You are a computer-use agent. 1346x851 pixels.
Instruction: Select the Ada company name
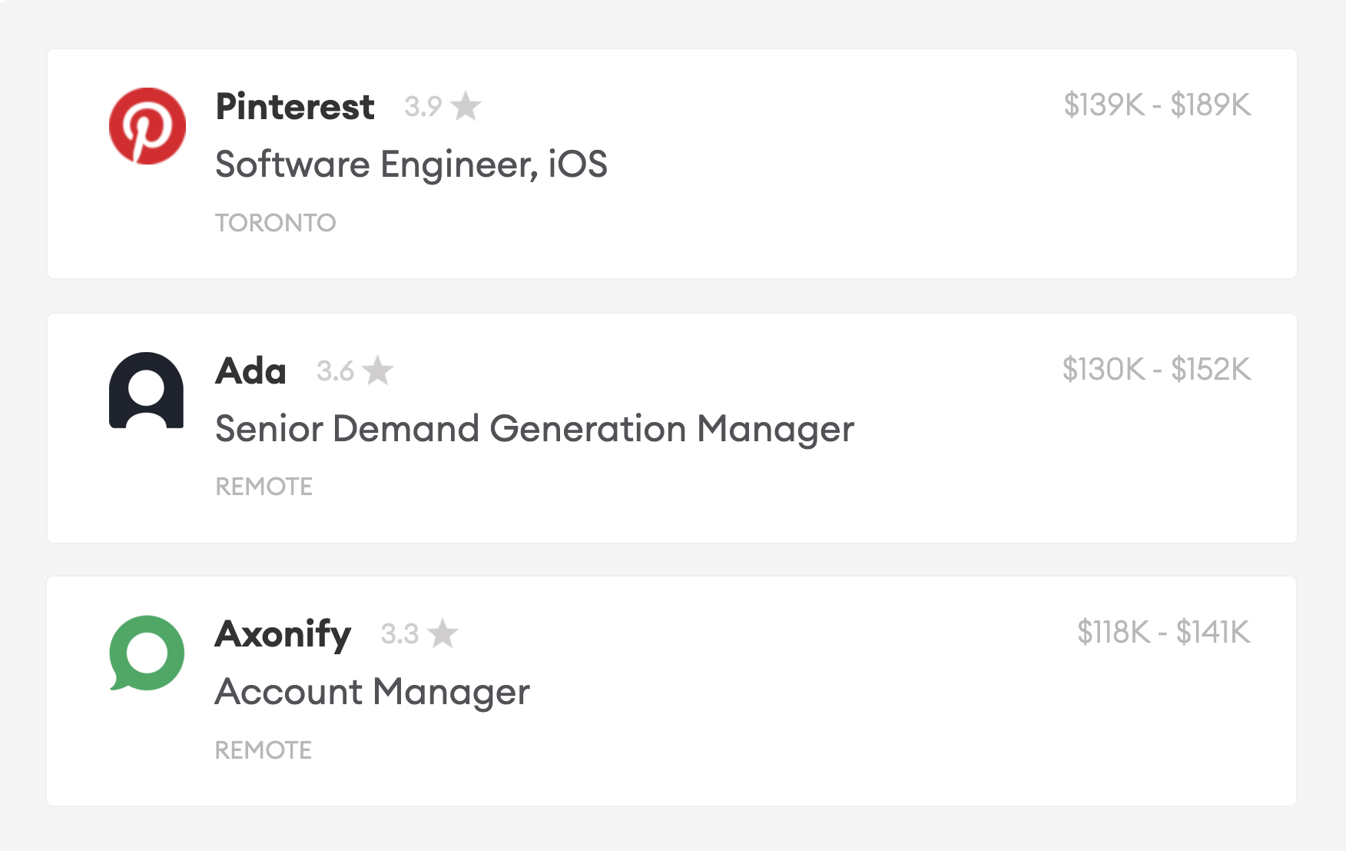pyautogui.click(x=249, y=371)
